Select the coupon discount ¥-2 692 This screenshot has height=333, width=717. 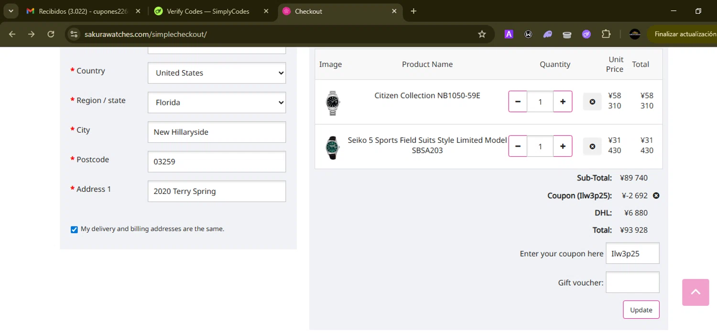point(635,195)
